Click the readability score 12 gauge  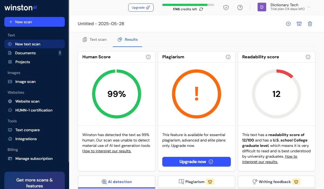276,94
